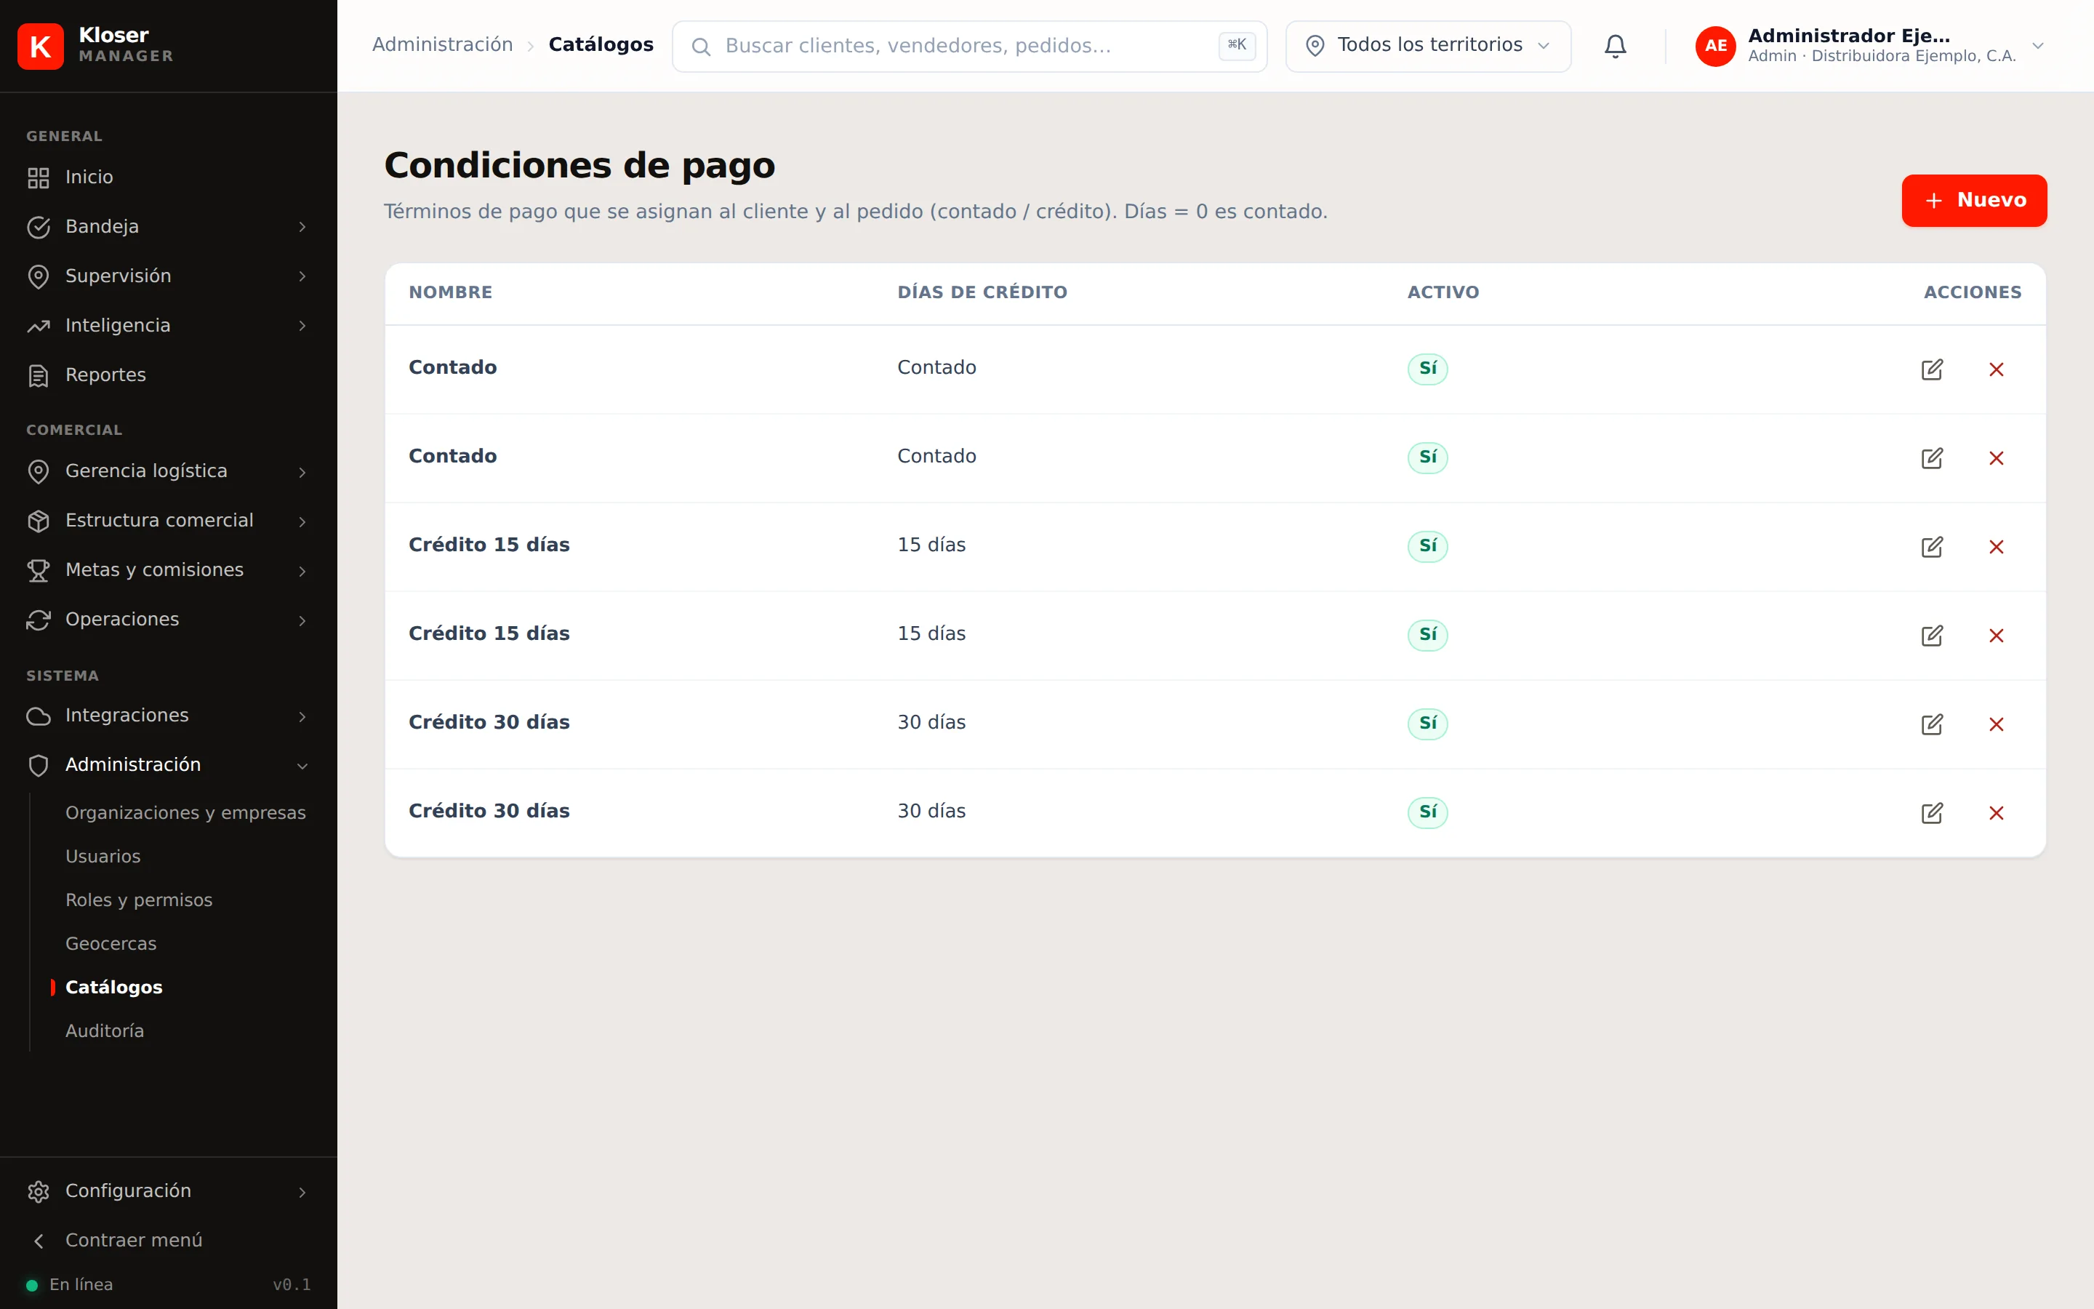Edit the first Crédito 30 días row
The image size is (2094, 1309).
click(1931, 724)
